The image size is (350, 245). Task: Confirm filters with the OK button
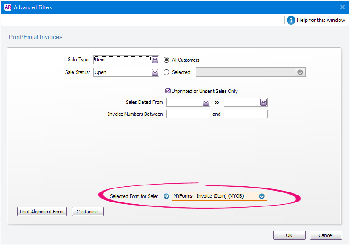pos(289,235)
